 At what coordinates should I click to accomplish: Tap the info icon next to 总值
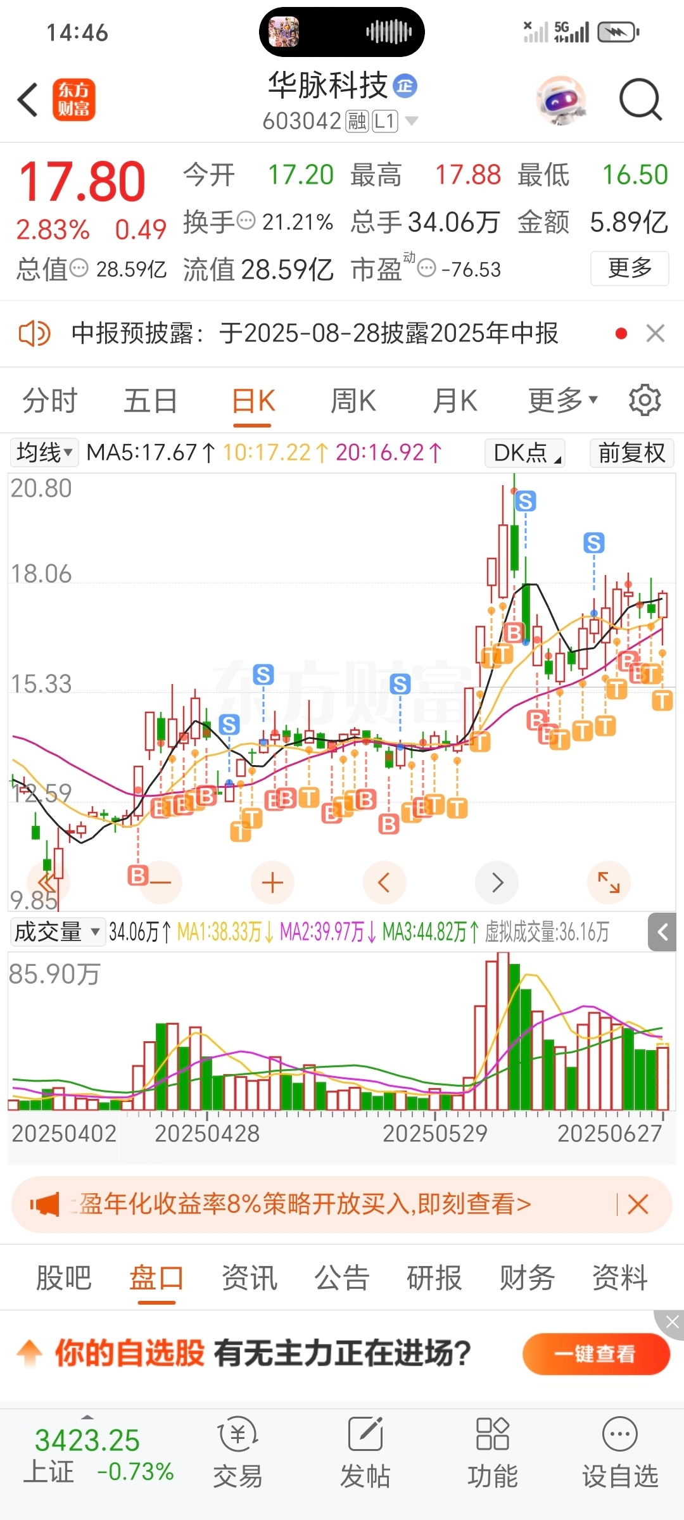[x=79, y=268]
